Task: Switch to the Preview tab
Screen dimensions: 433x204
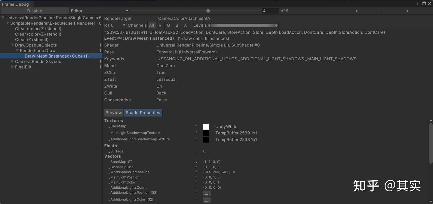Action: [114, 112]
